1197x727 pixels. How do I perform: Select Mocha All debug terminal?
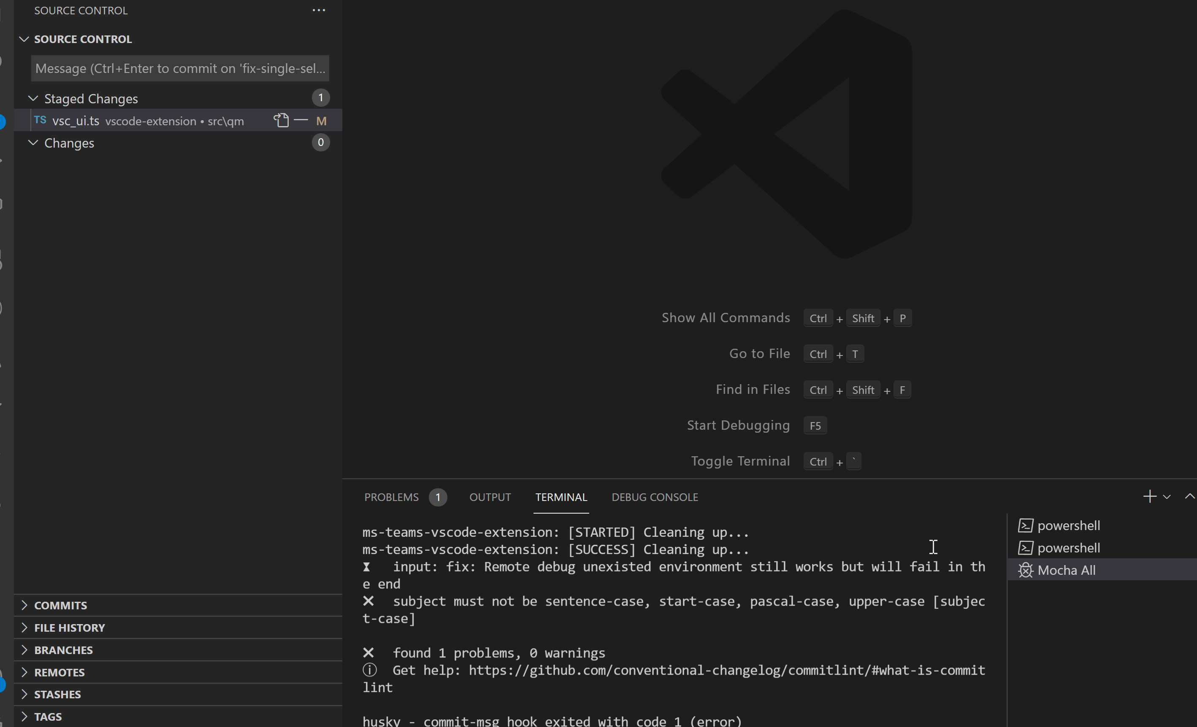point(1102,570)
